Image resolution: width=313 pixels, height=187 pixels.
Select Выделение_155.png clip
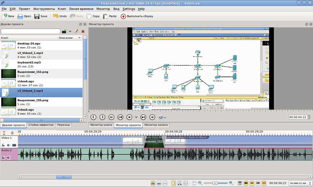coord(42,102)
